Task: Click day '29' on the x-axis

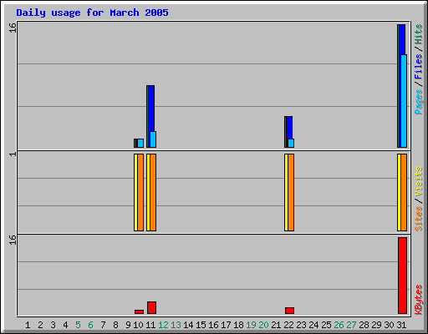Action: [x=376, y=325]
